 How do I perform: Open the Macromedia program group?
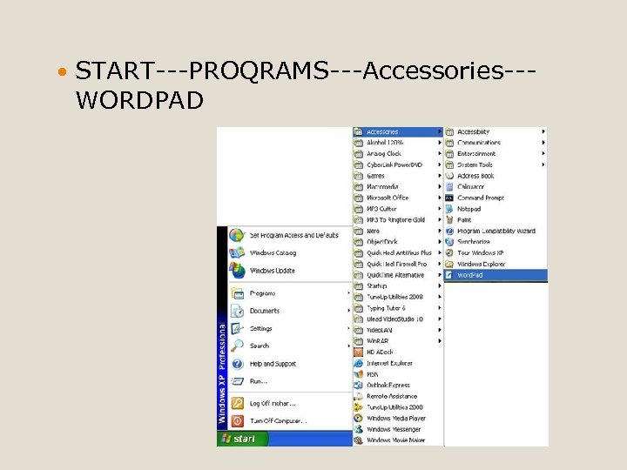coord(398,186)
